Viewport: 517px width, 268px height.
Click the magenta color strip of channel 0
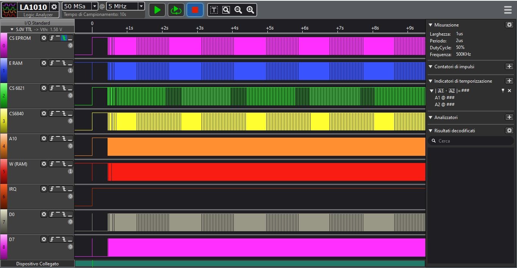[4, 45]
